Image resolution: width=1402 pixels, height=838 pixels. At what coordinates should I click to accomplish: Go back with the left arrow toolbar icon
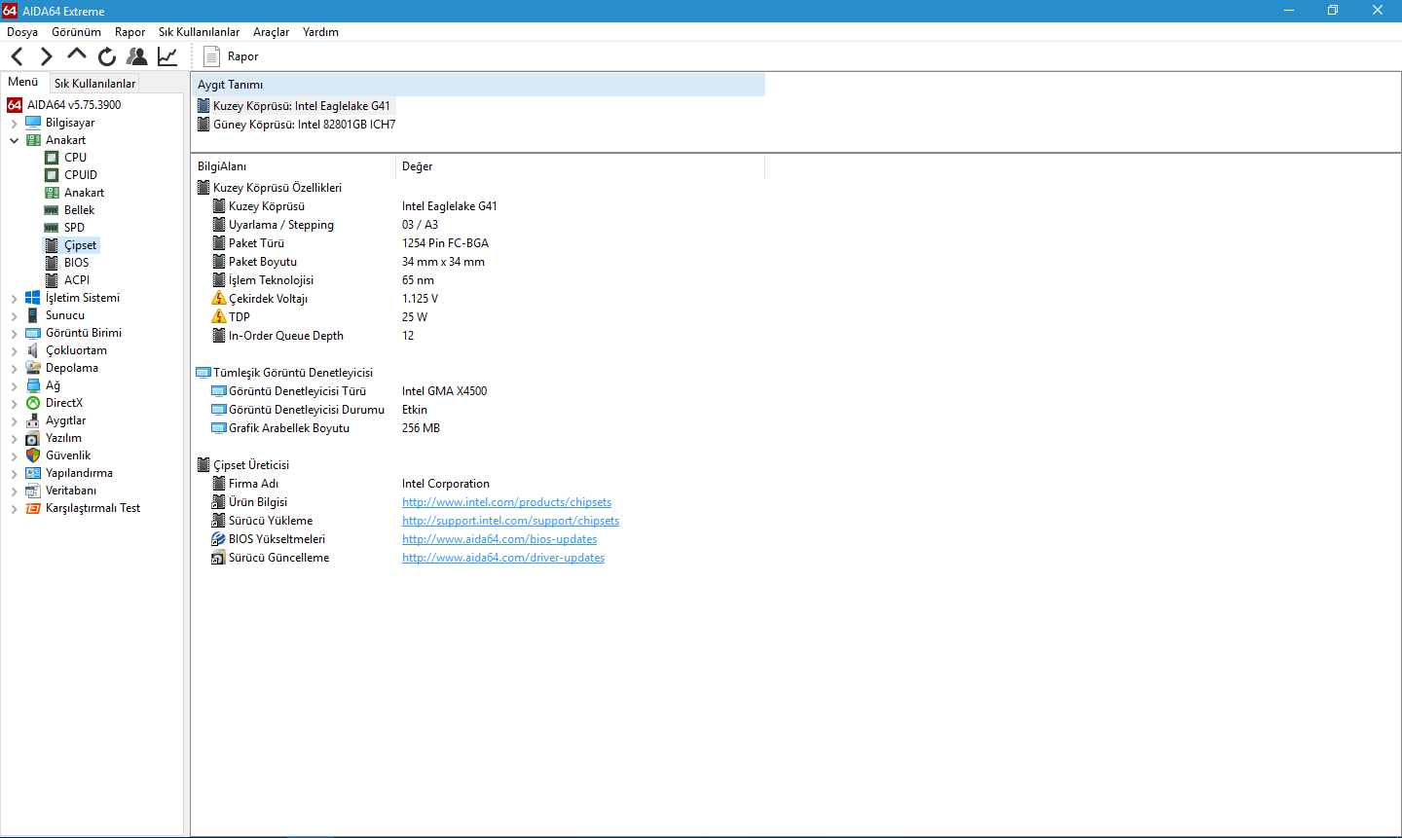[17, 56]
